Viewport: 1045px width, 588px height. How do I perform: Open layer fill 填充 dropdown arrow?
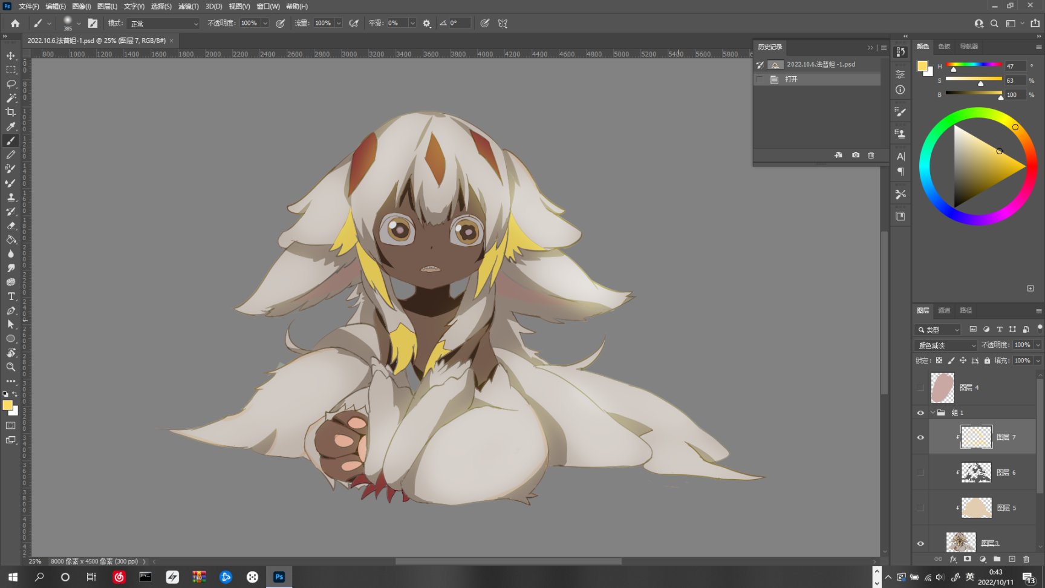click(x=1038, y=361)
